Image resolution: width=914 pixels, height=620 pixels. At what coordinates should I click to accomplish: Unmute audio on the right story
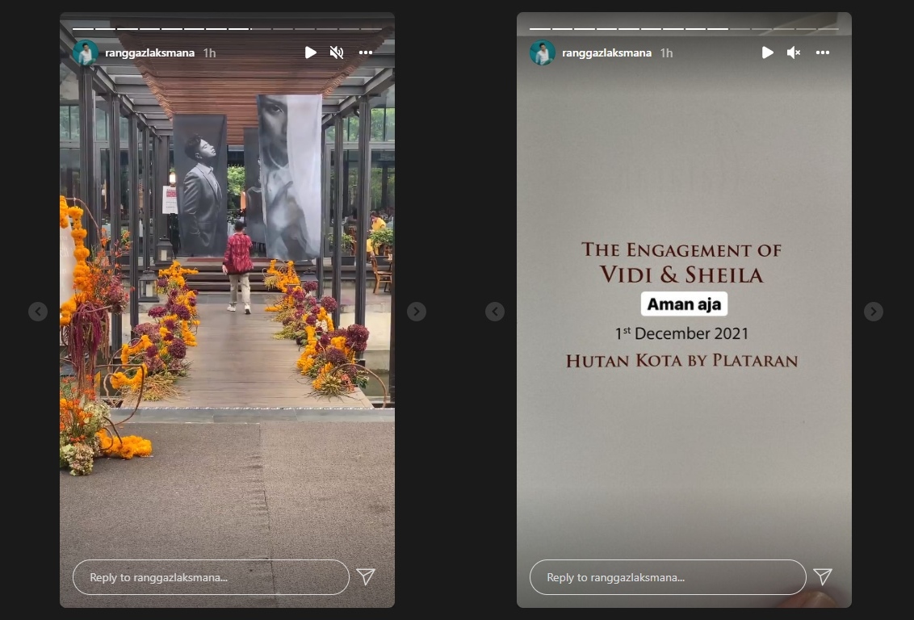(x=794, y=52)
